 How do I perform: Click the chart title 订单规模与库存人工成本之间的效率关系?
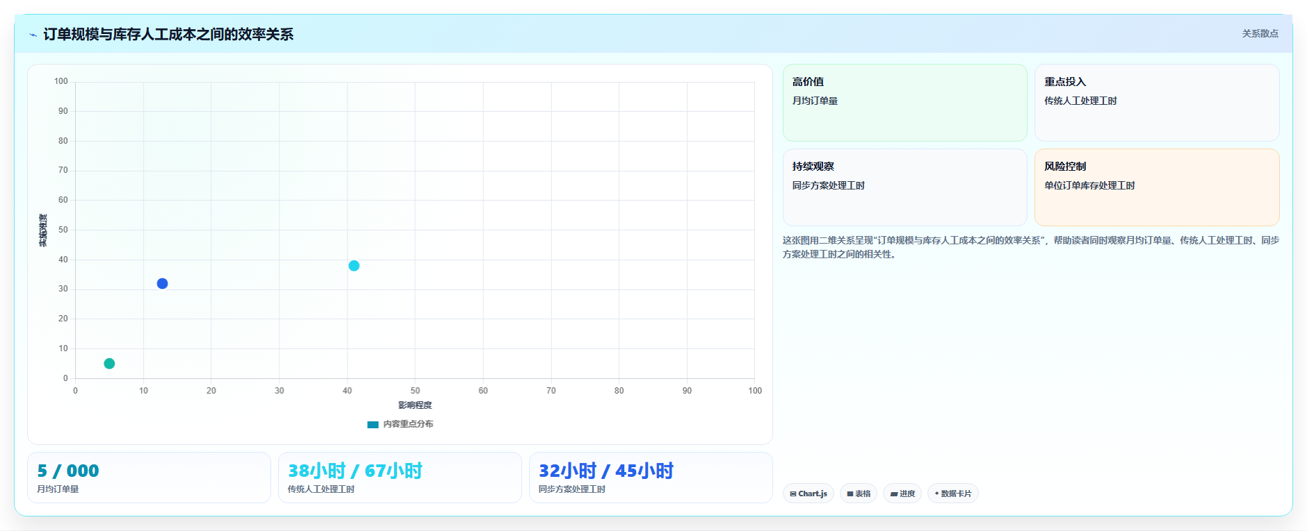pyautogui.click(x=168, y=34)
